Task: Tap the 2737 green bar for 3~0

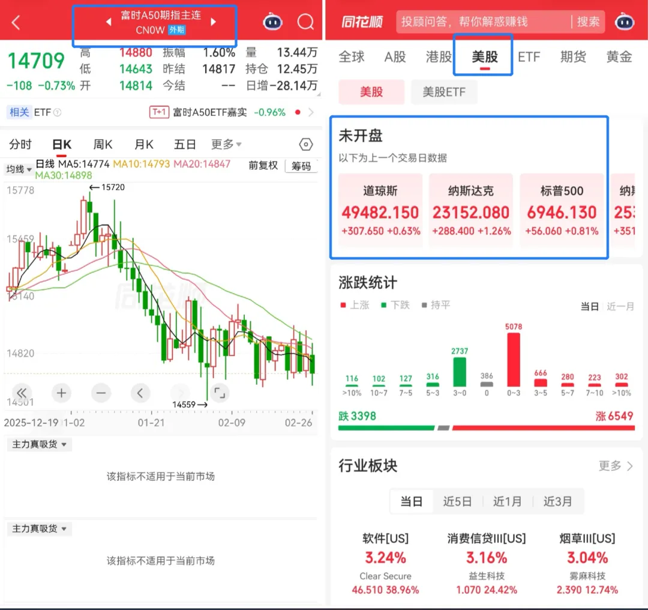Action: point(460,372)
